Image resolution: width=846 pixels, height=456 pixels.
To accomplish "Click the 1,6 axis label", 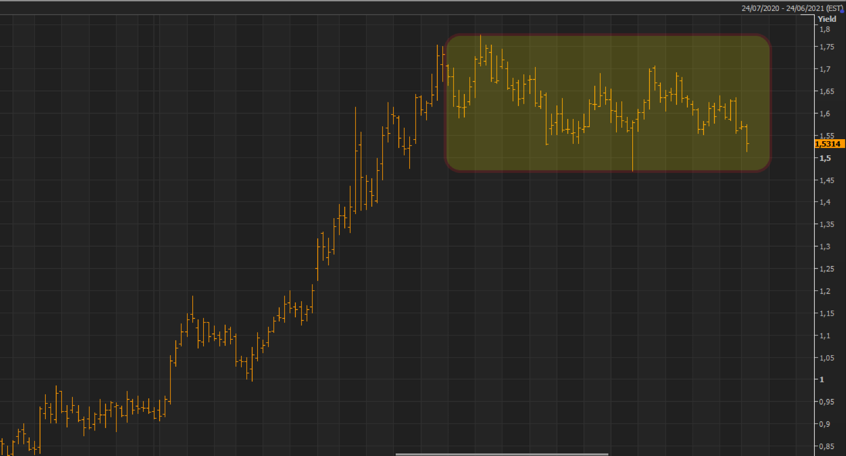I will (x=825, y=114).
